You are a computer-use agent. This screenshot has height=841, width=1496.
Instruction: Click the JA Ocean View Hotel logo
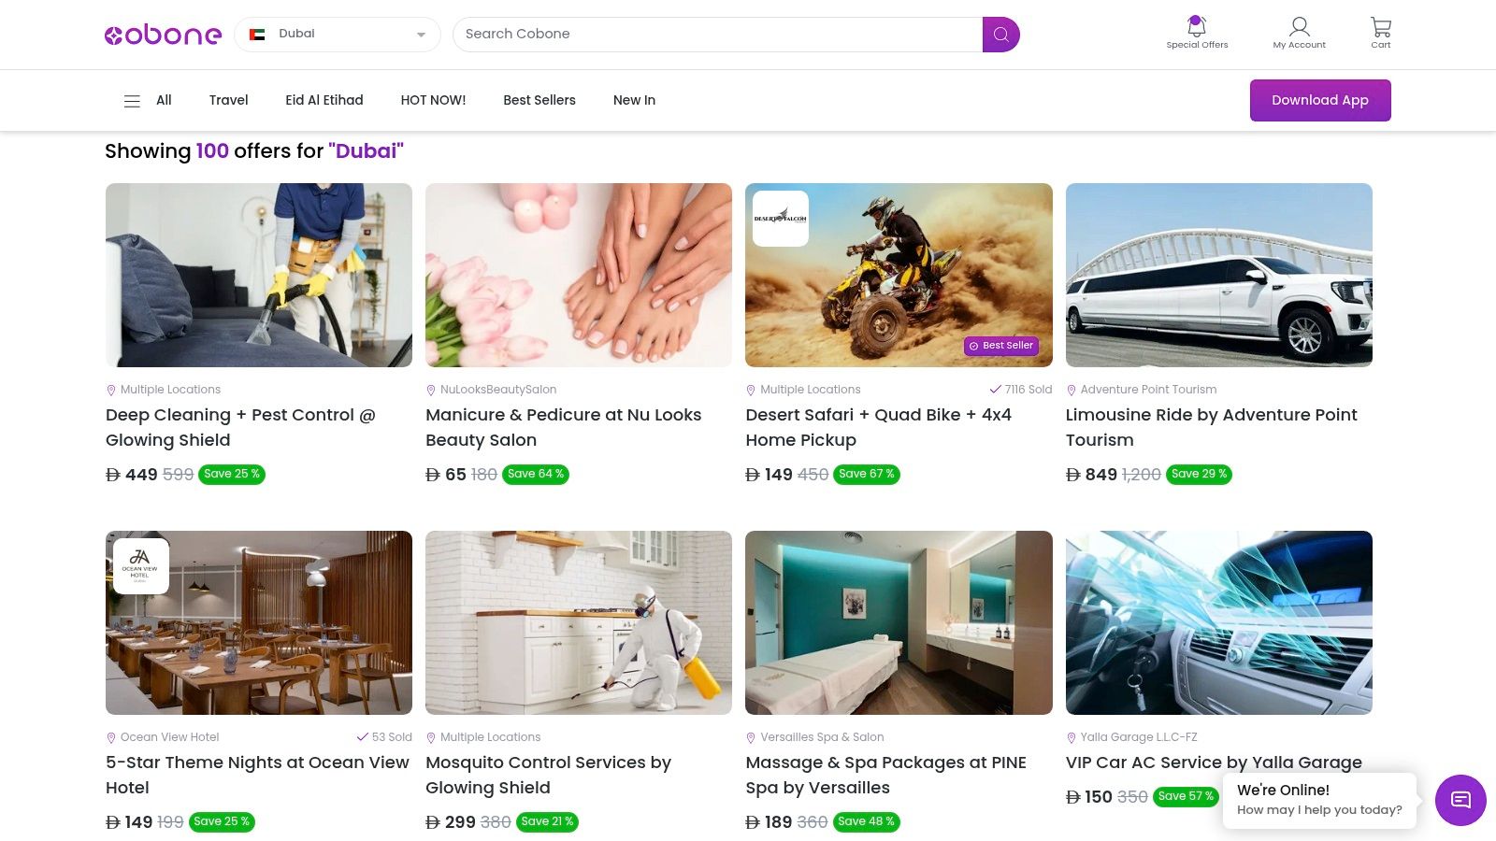(140, 566)
